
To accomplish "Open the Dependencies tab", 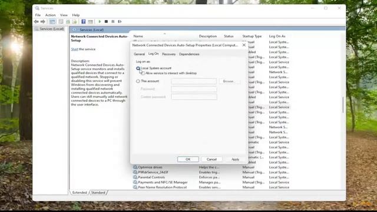I will (x=189, y=54).
